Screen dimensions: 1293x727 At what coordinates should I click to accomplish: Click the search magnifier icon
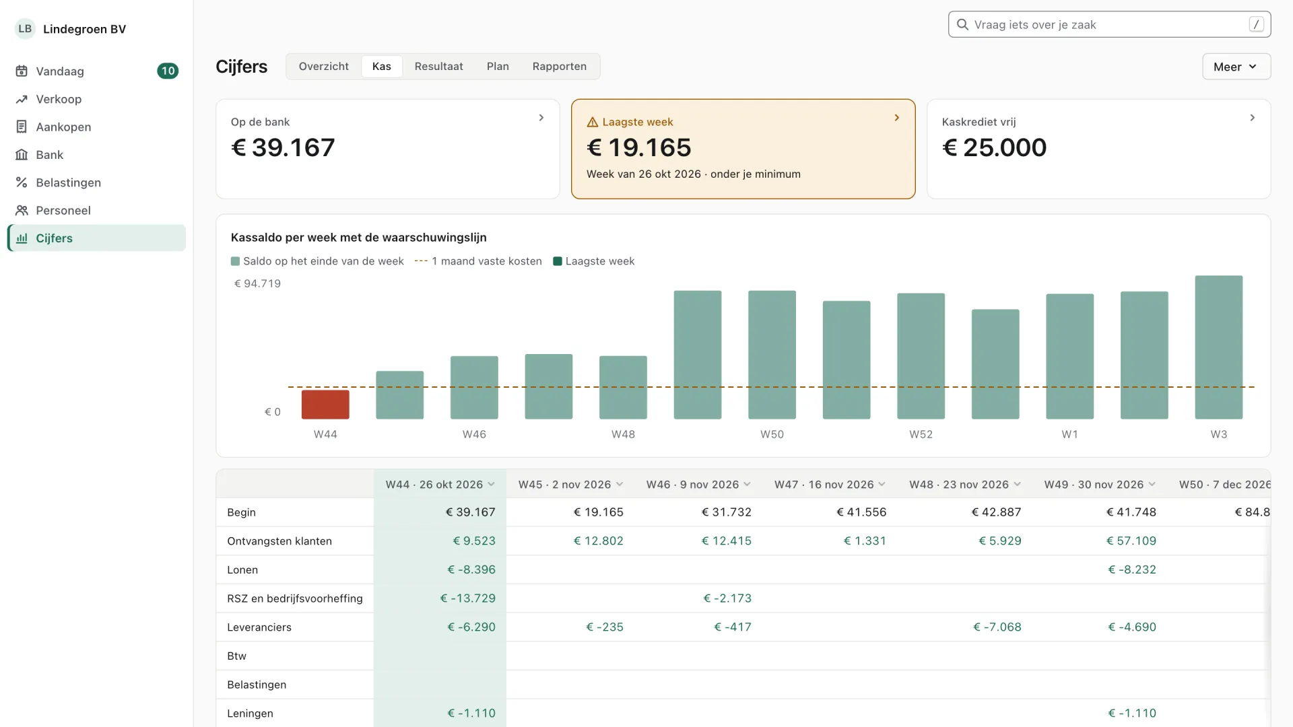pos(963,25)
